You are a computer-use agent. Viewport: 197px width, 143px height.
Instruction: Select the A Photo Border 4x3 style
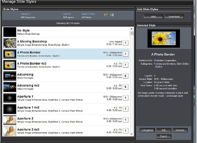tap(63, 65)
